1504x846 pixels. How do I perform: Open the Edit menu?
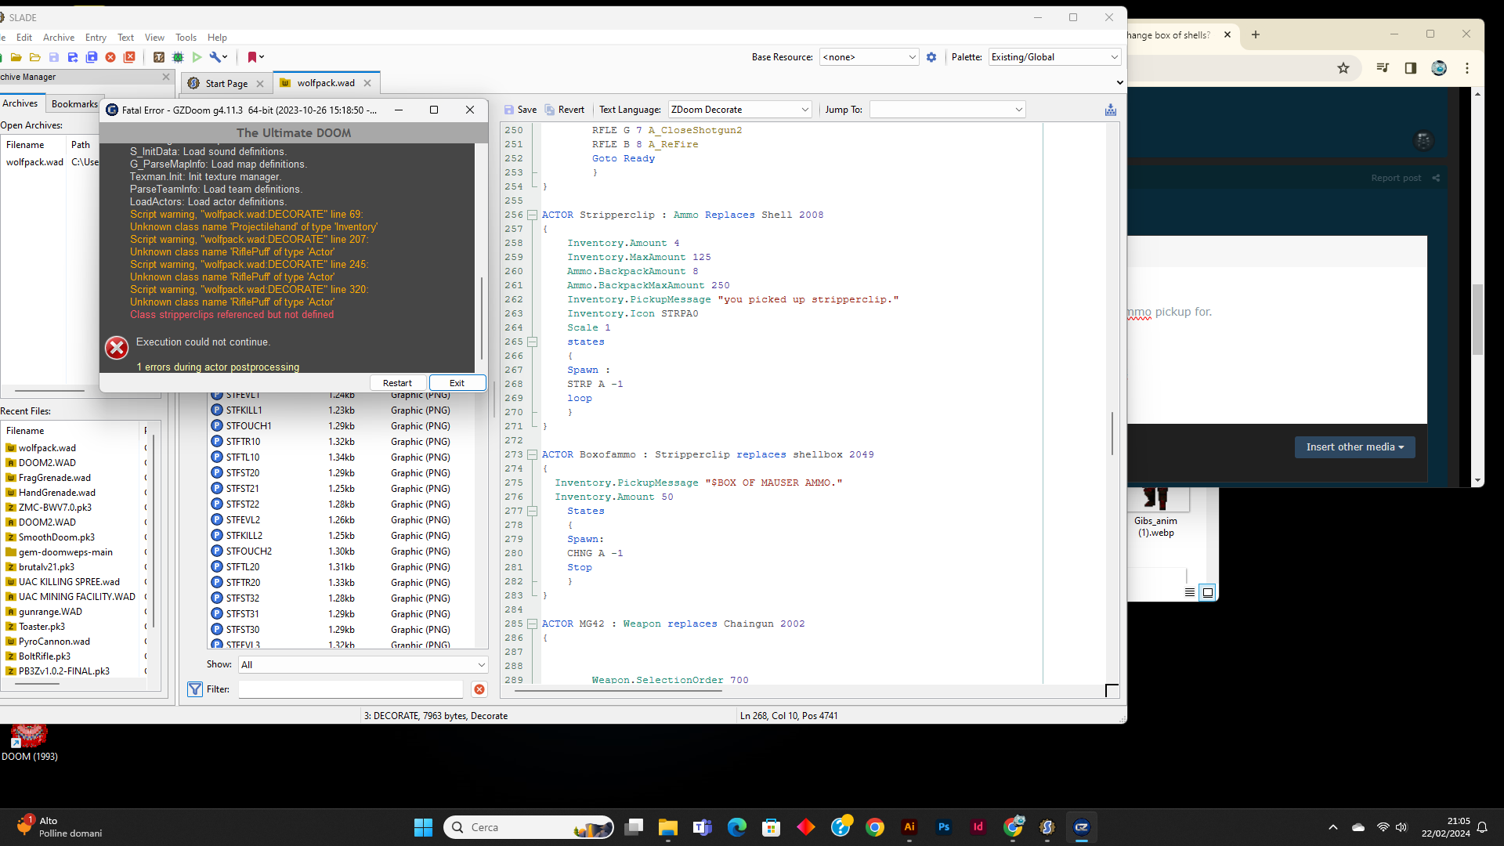point(24,38)
